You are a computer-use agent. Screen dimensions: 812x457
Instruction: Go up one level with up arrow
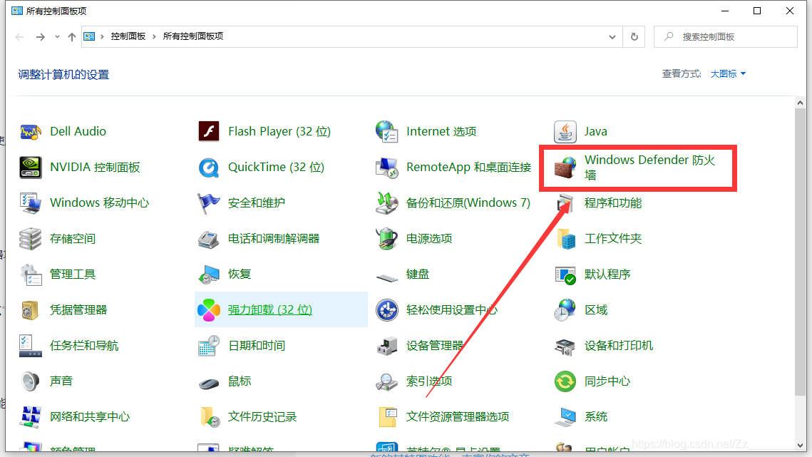(x=72, y=37)
